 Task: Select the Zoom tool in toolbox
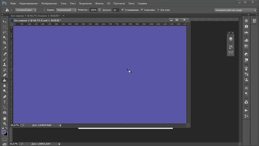4,124
